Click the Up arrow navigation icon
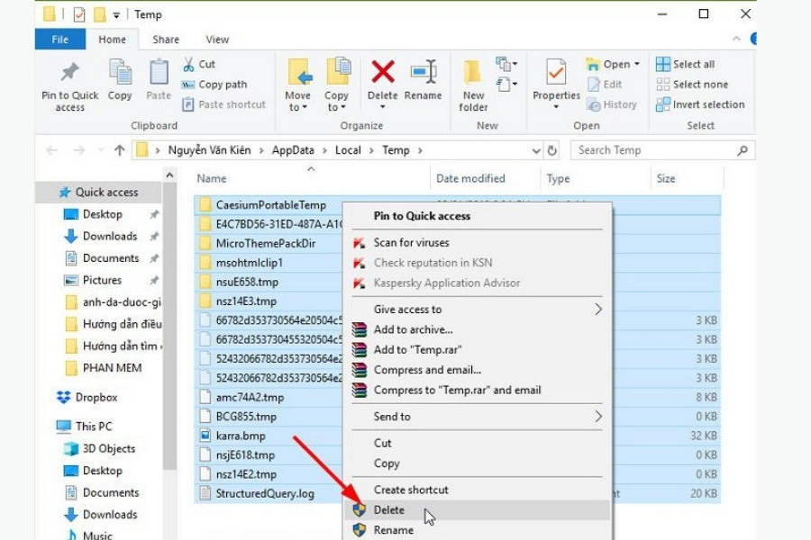Image resolution: width=811 pixels, height=540 pixels. click(119, 150)
